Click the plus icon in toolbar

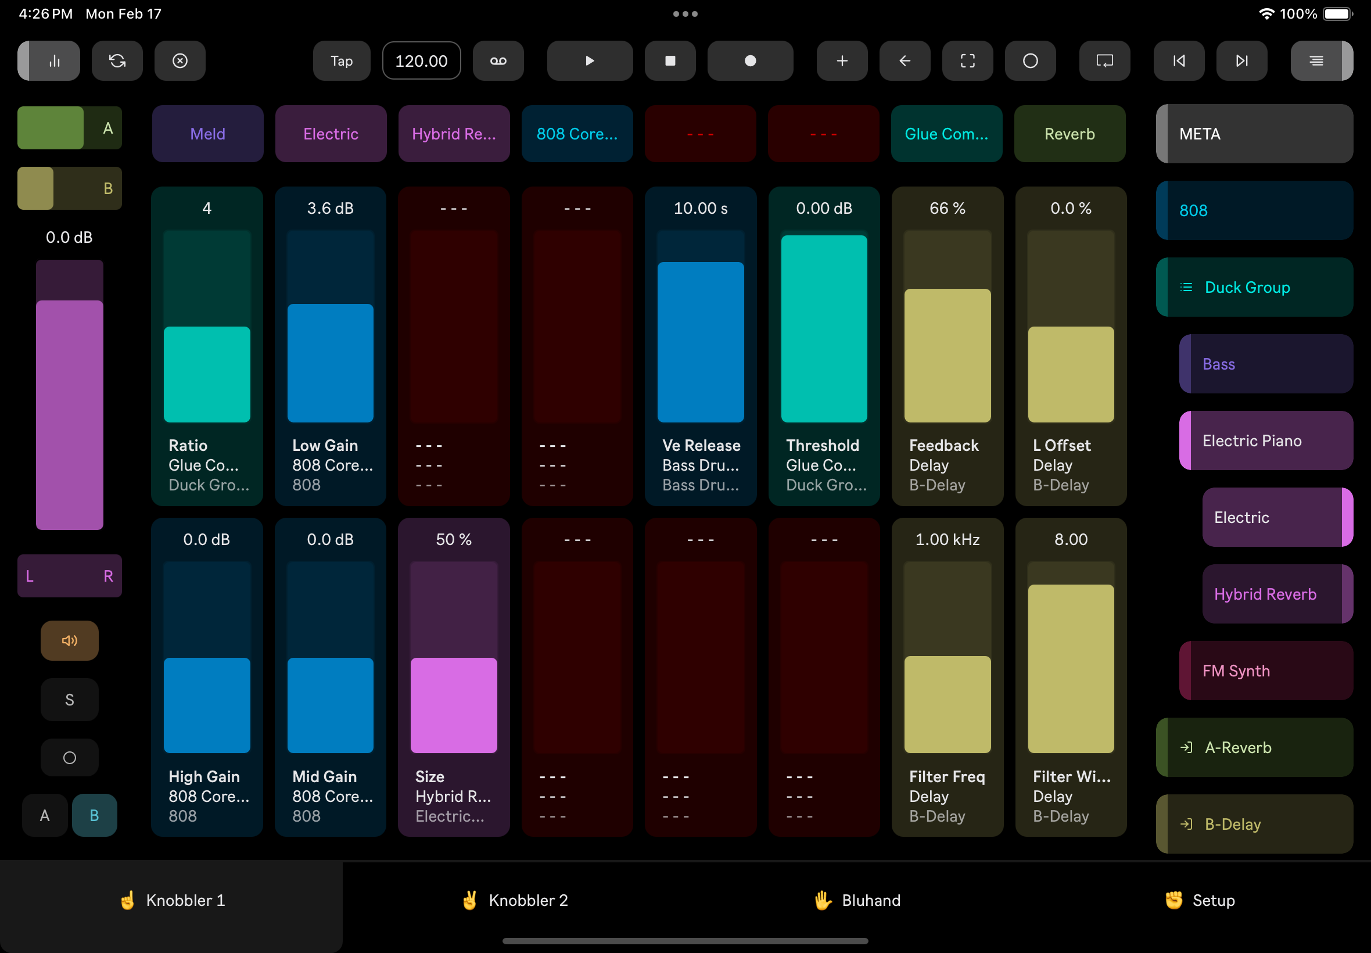click(x=842, y=61)
